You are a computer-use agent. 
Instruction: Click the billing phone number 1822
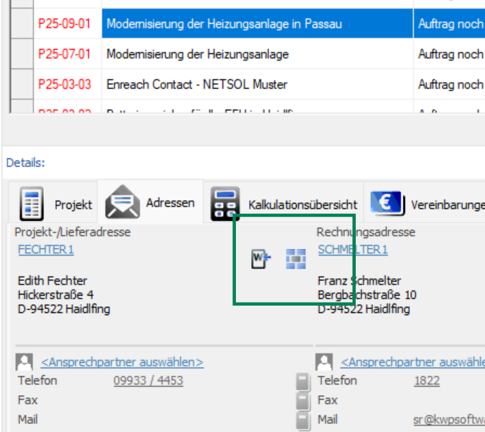click(426, 381)
